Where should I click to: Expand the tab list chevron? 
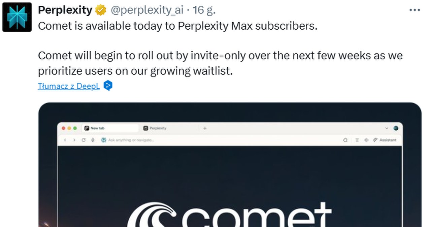[x=386, y=128]
